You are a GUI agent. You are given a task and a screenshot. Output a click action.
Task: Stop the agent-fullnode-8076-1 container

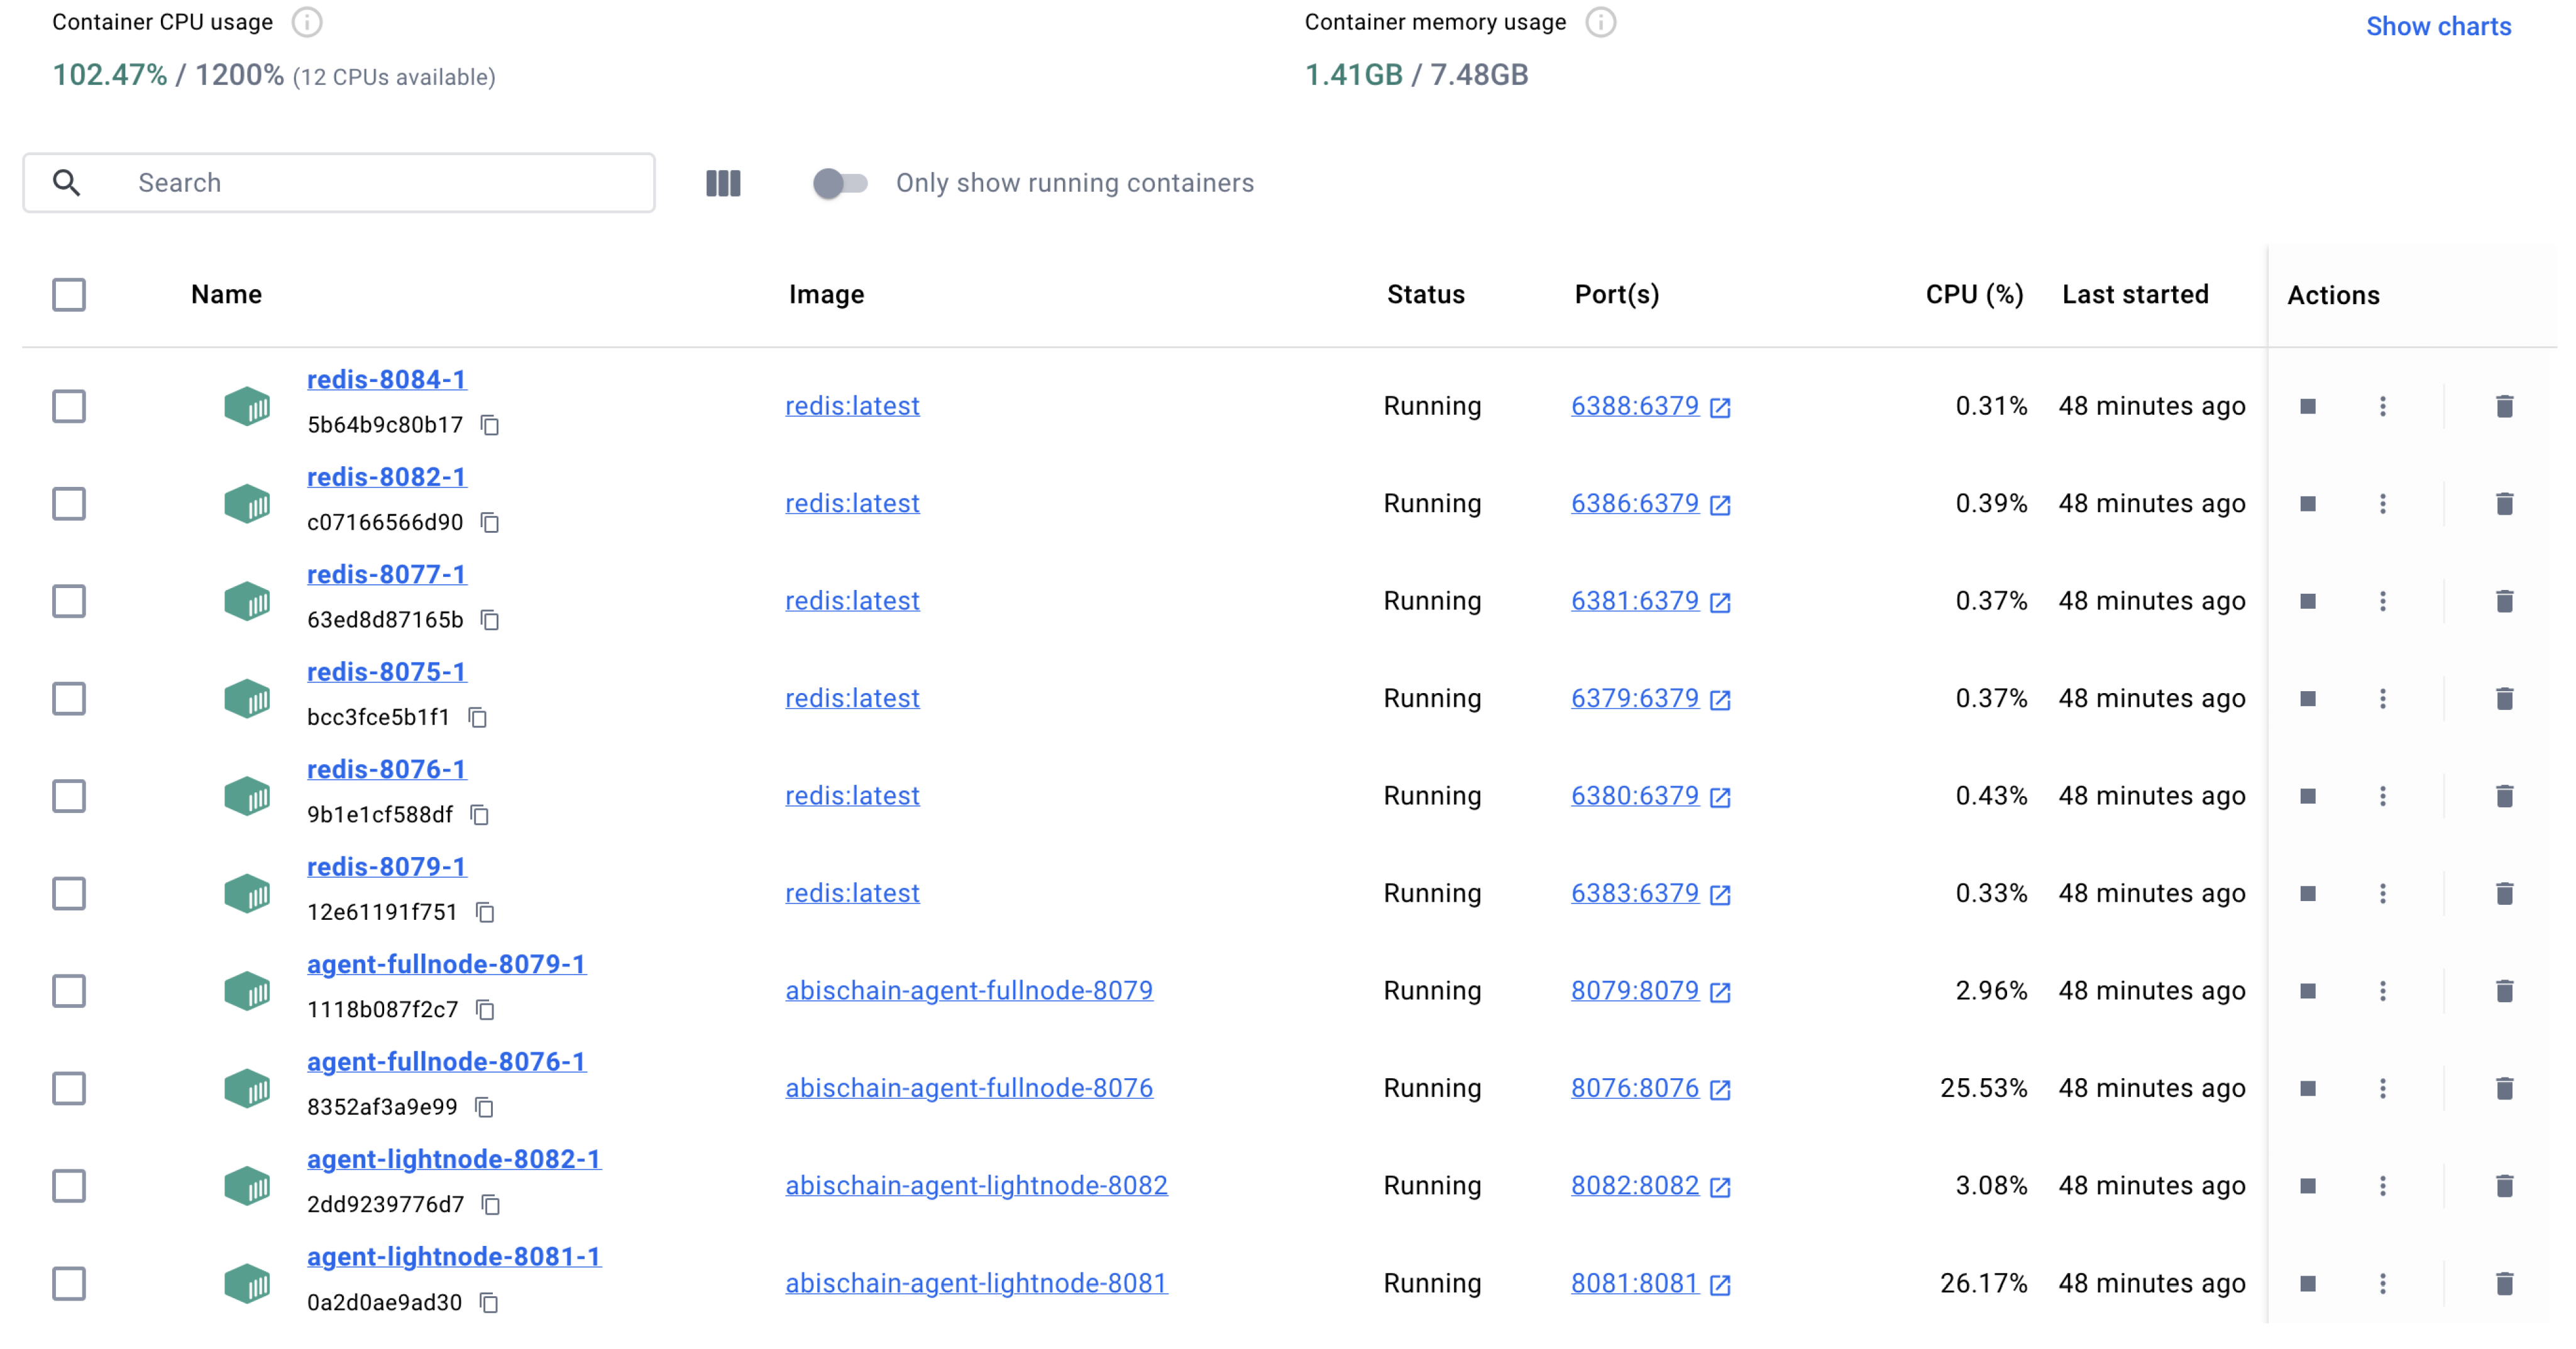tap(2307, 1088)
